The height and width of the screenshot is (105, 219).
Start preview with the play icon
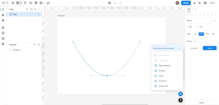coord(200,3)
